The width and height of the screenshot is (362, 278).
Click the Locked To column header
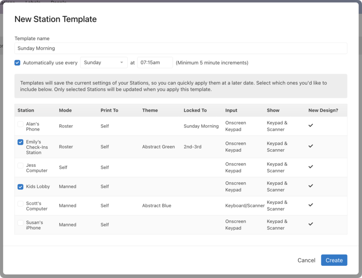pyautogui.click(x=195, y=110)
